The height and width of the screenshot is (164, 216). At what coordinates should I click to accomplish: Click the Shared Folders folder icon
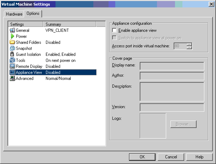pos(12,42)
